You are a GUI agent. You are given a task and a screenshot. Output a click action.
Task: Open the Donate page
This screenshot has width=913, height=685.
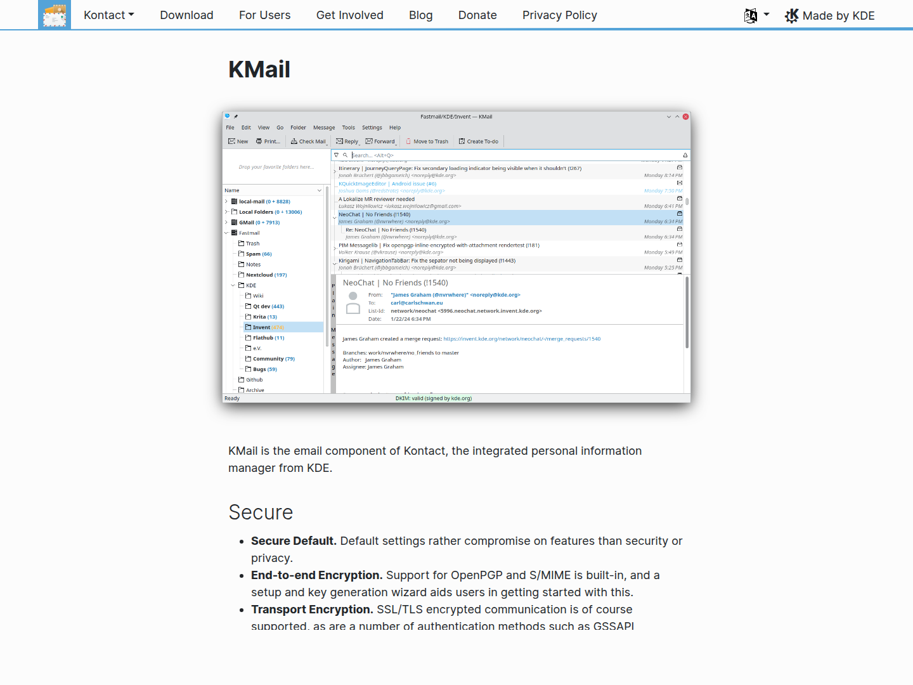(477, 15)
